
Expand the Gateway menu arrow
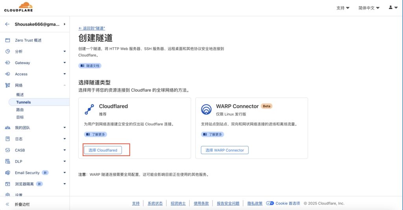[65, 63]
